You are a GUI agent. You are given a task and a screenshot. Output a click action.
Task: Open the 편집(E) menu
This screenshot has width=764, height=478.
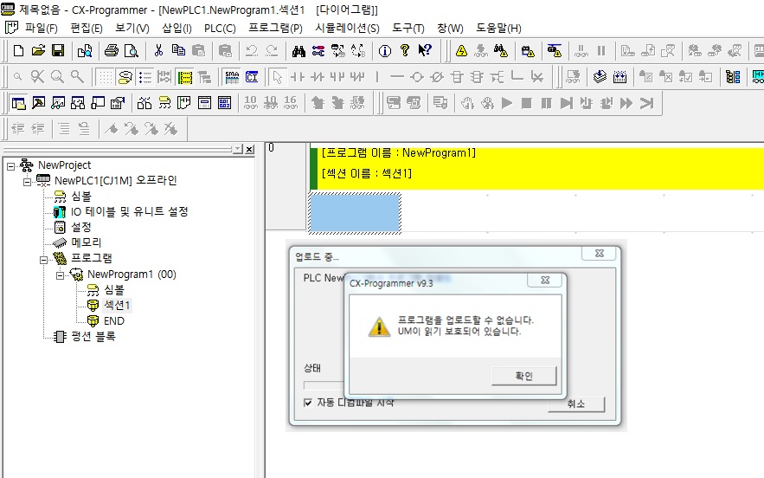[87, 29]
